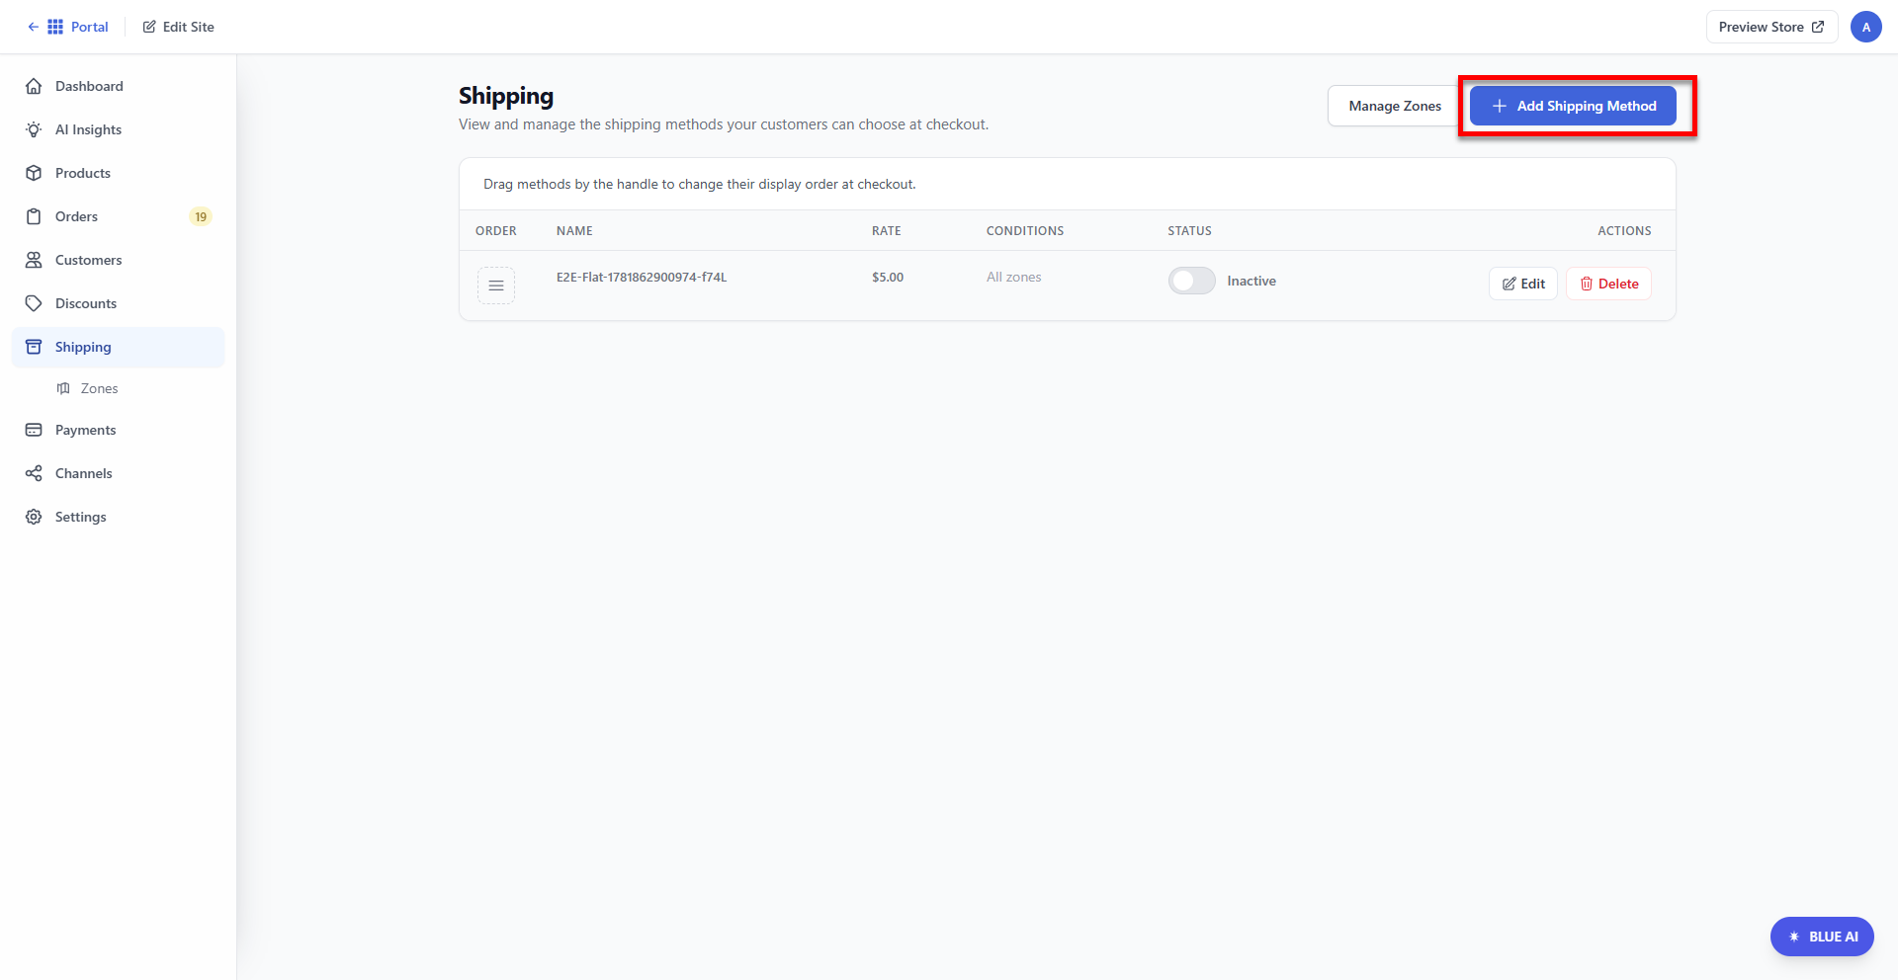Click the sparkle icon on BLUE AI
1898x980 pixels.
(x=1794, y=937)
